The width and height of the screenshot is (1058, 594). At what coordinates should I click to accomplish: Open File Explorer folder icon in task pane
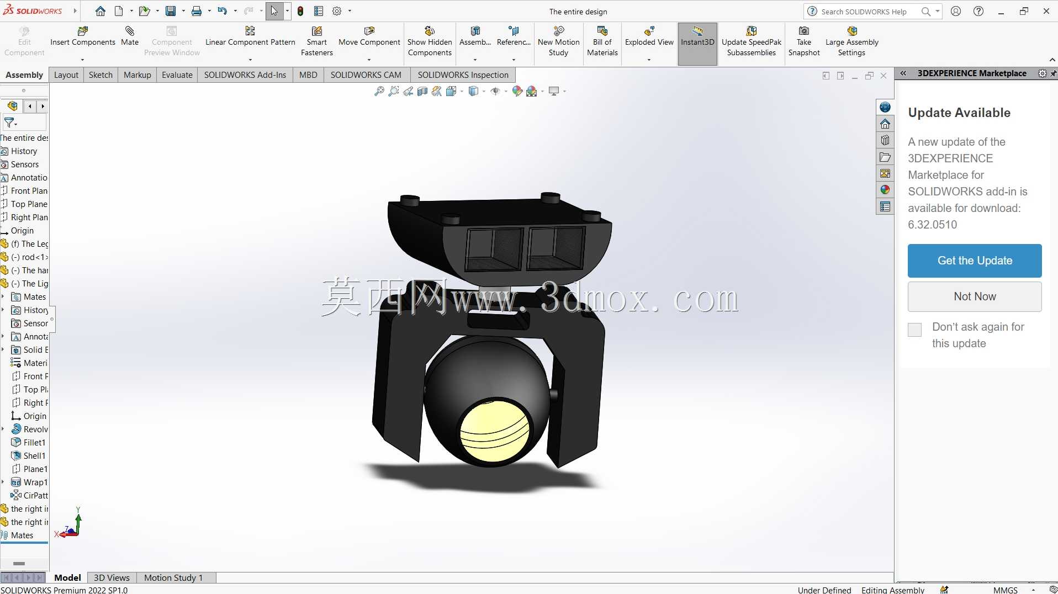tap(885, 157)
